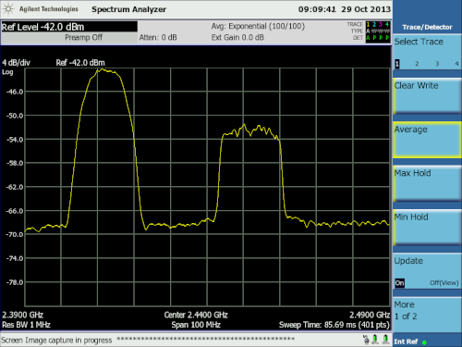Click the Spectrum Analyzer mode title
The height and width of the screenshot is (347, 462).
click(128, 9)
